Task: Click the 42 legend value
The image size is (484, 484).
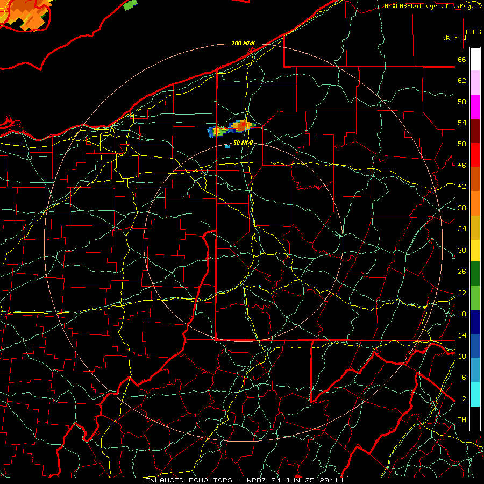Action: (462, 187)
